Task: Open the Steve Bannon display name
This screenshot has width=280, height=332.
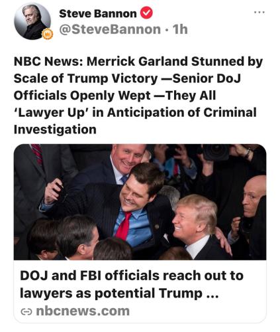Action: pyautogui.click(x=98, y=13)
